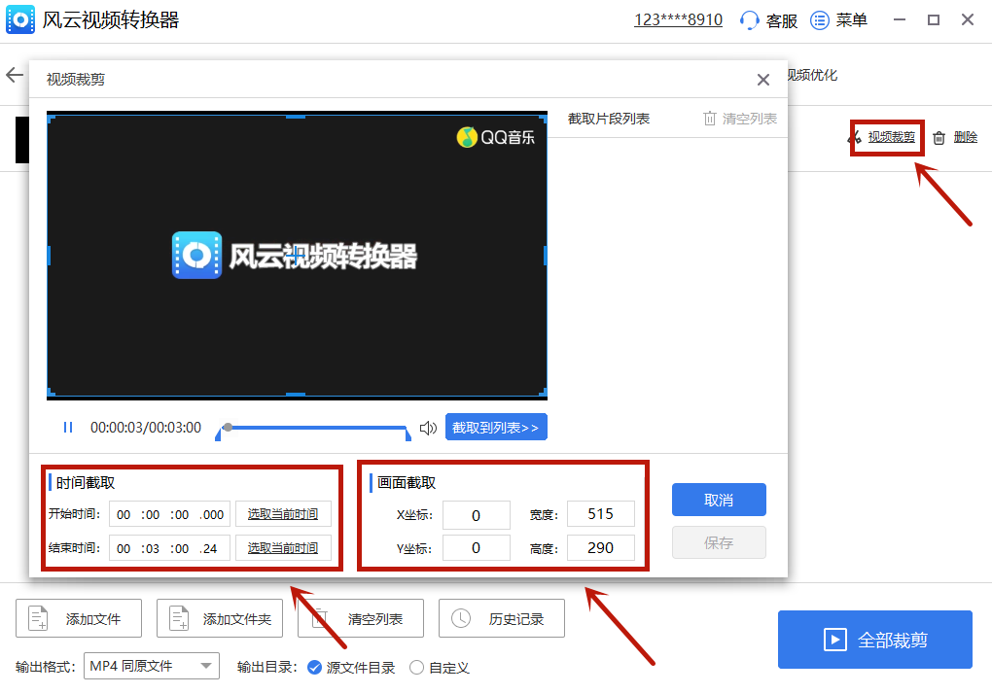This screenshot has width=992, height=694.
Task: Focus the 高度 field showing 290
Action: pyautogui.click(x=601, y=547)
